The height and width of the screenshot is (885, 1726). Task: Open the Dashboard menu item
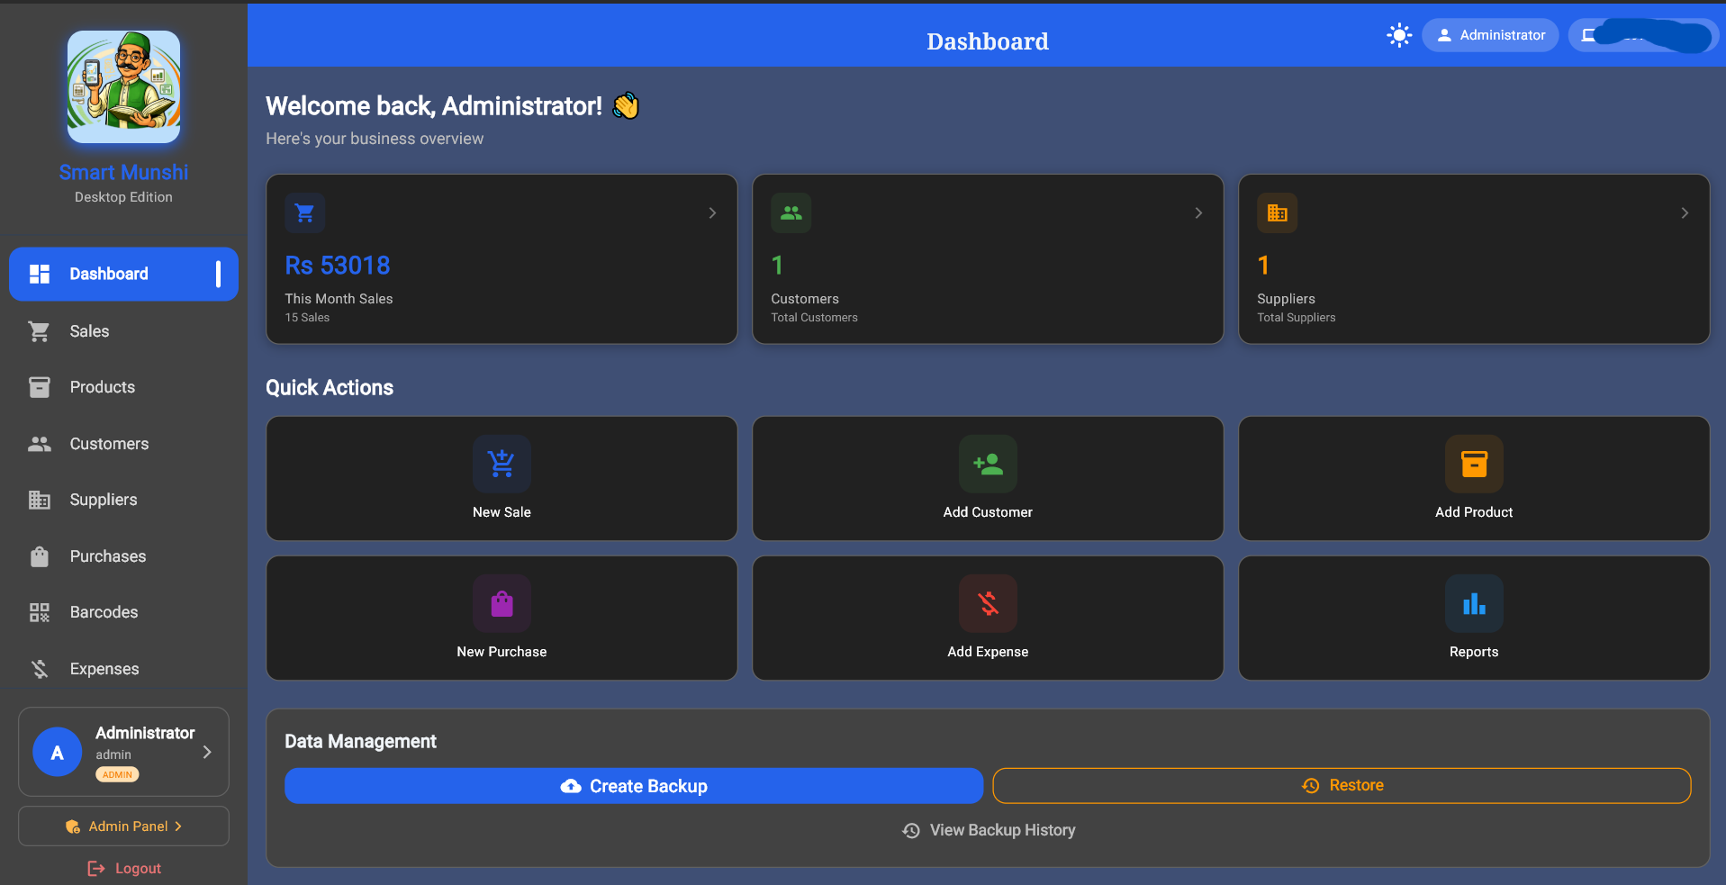(123, 274)
